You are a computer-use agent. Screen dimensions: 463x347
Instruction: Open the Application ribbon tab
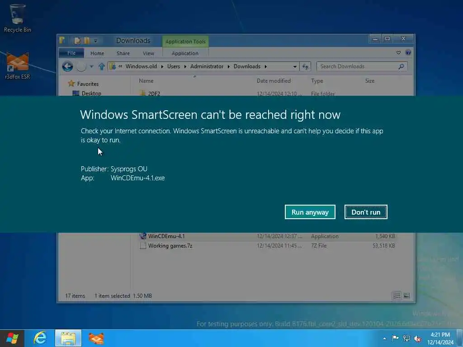185,53
